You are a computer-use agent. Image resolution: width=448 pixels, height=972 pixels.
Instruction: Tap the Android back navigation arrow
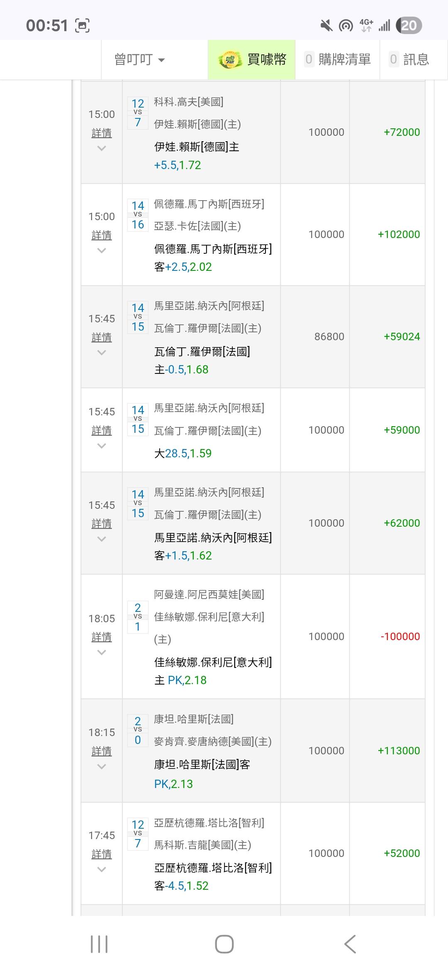(x=350, y=944)
